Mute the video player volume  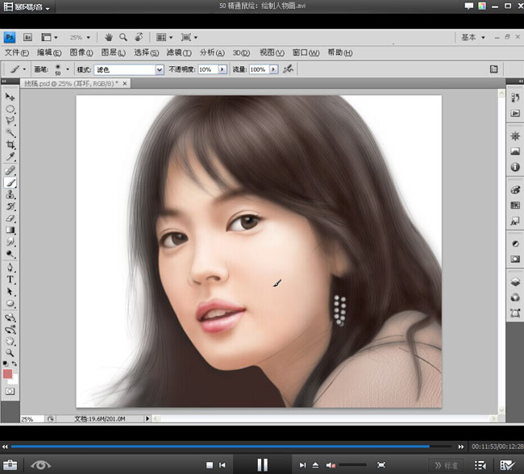[x=331, y=465]
